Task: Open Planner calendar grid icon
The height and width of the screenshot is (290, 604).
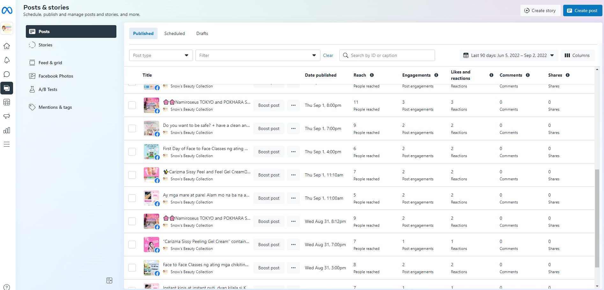Action: (7, 102)
